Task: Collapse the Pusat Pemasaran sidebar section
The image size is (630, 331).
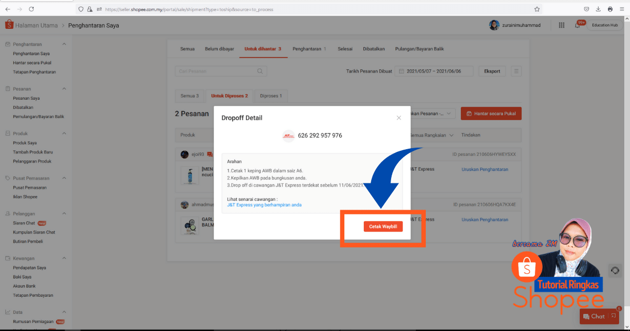Action: click(64, 178)
